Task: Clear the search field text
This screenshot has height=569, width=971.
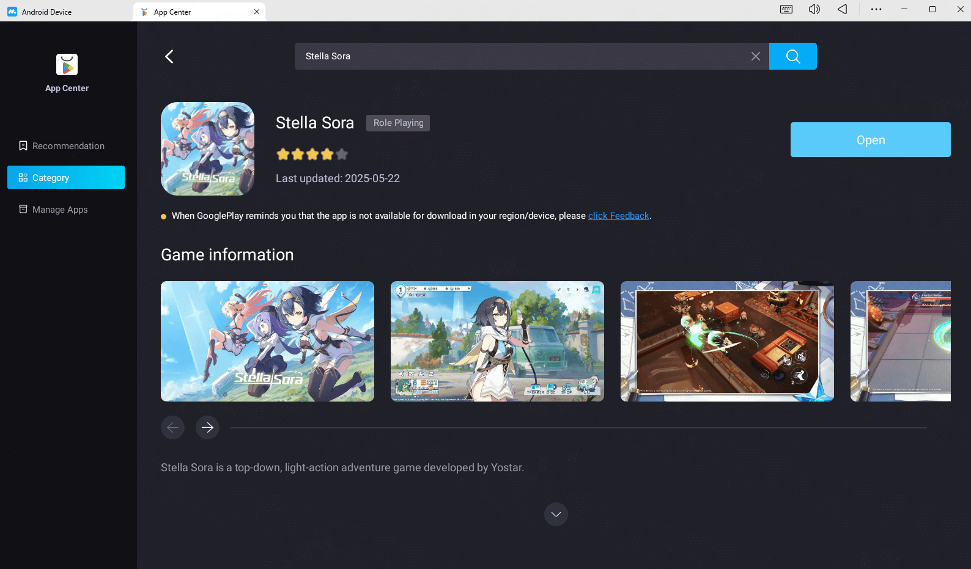Action: [x=755, y=56]
